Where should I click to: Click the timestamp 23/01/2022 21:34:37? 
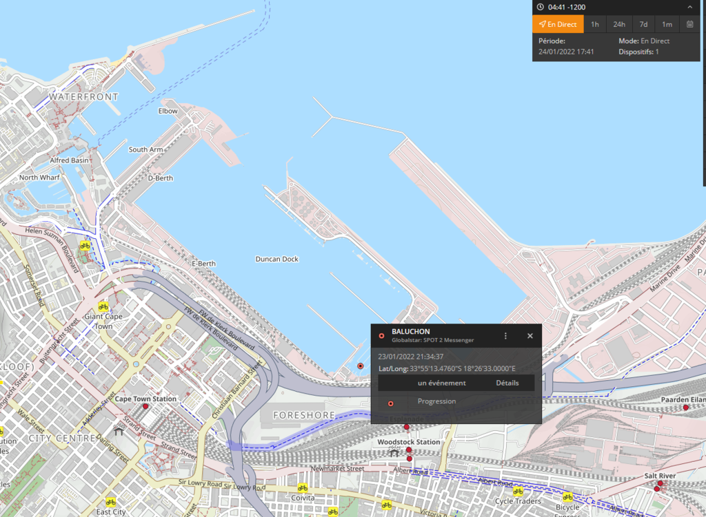click(x=411, y=357)
